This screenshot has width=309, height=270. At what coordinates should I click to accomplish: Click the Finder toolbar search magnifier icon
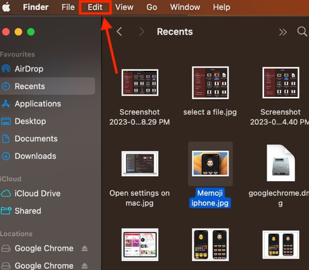(302, 32)
